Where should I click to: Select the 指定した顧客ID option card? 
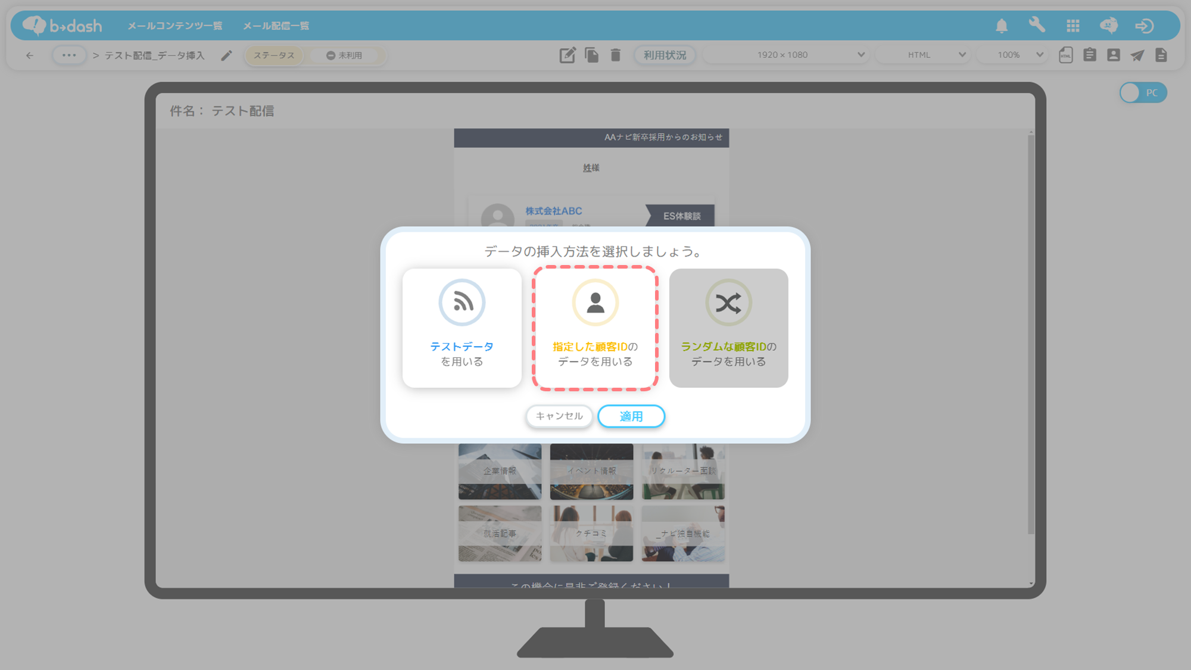click(x=595, y=328)
